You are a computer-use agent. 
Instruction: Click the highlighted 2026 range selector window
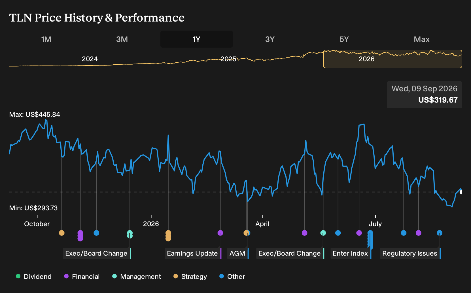[x=392, y=59]
